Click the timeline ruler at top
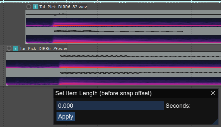Image resolution: width=221 pixels, height=127 pixels. (x=110, y=2)
